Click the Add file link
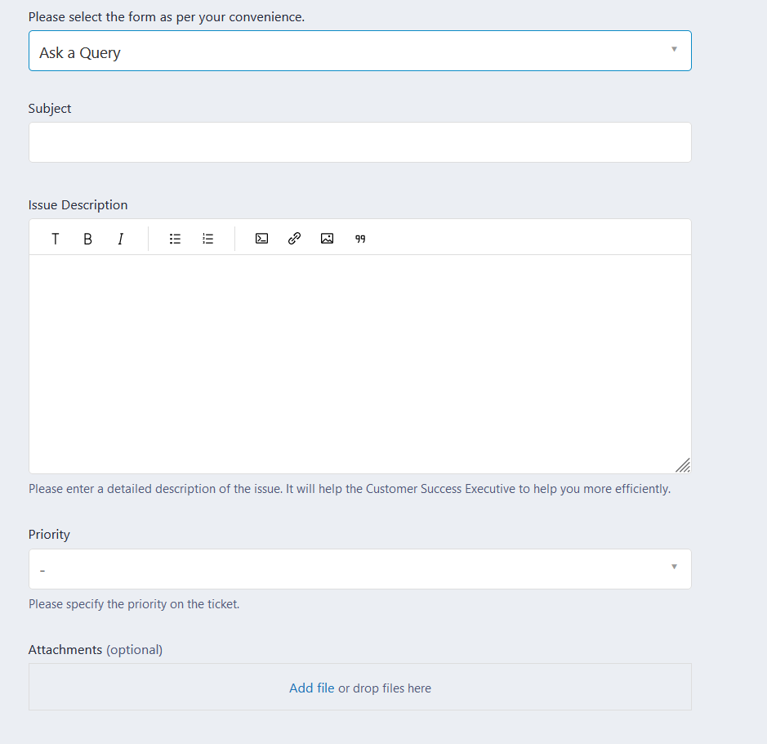The width and height of the screenshot is (767, 744). point(311,688)
